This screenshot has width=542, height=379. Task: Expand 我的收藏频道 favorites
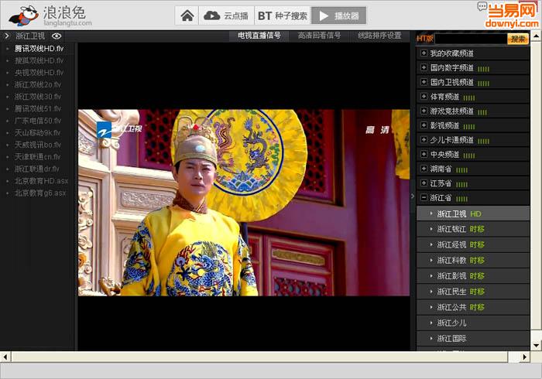point(424,53)
